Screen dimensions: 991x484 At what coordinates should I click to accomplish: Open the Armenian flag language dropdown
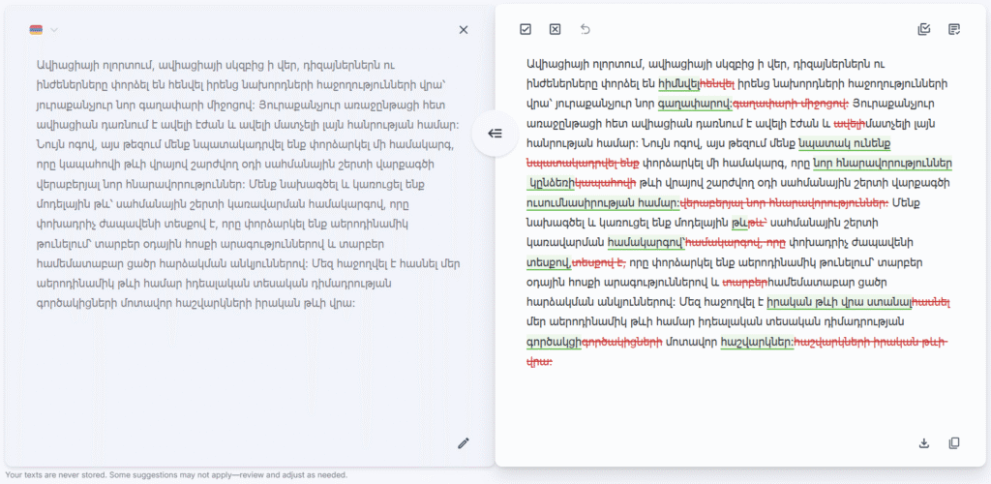[x=44, y=30]
